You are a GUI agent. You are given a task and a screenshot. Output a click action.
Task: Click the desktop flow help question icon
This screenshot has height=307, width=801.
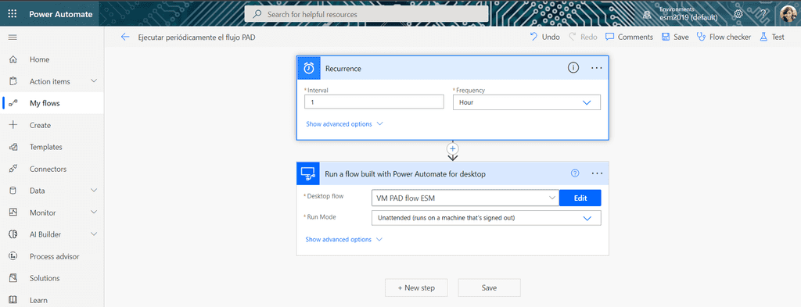pos(575,173)
